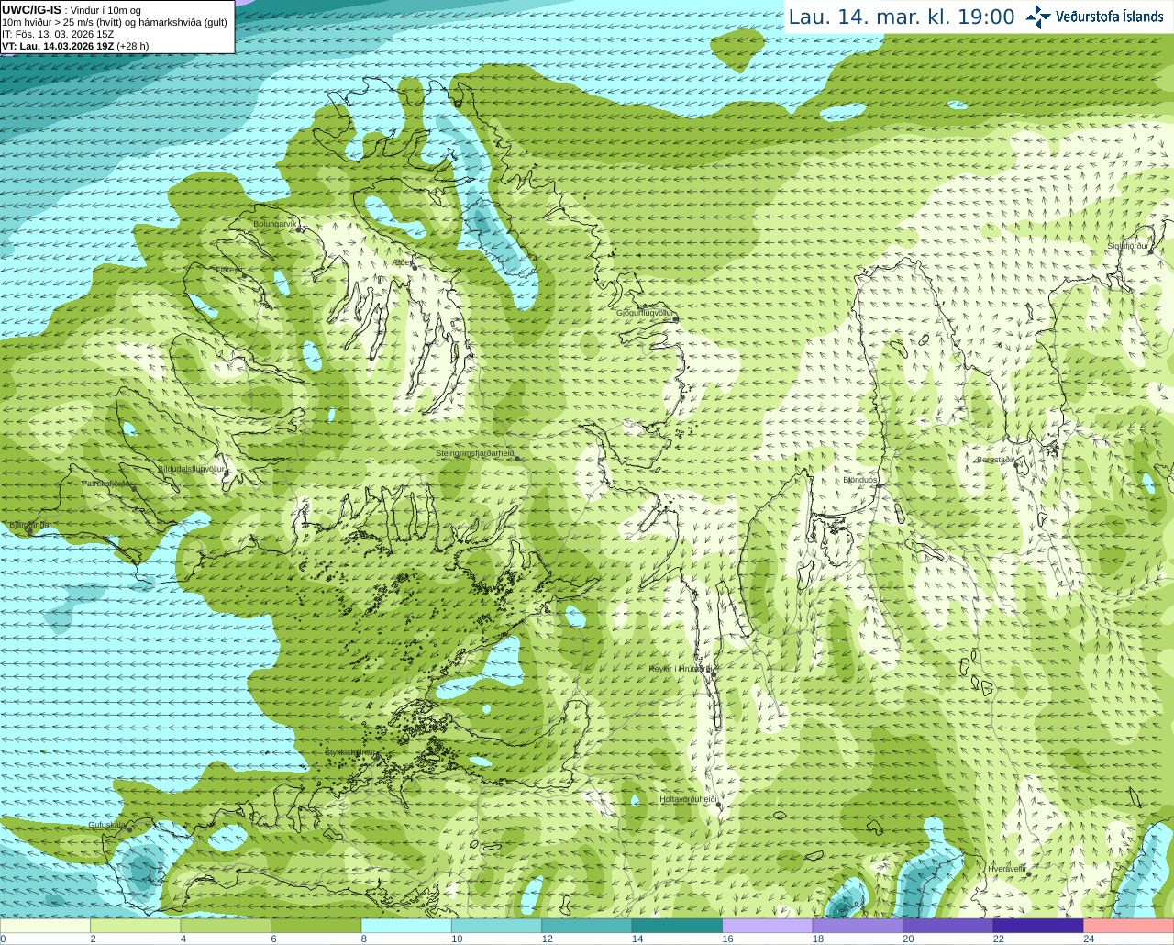Click the Veðurstofa Íslands logo icon
This screenshot has width=1174, height=945.
click(1038, 17)
